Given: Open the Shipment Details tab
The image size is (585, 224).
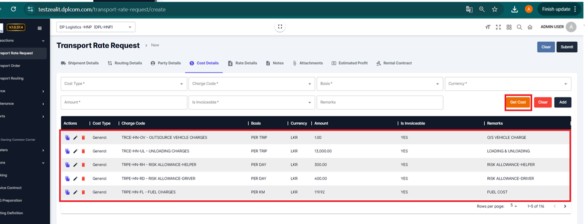Looking at the screenshot, I should point(80,63).
